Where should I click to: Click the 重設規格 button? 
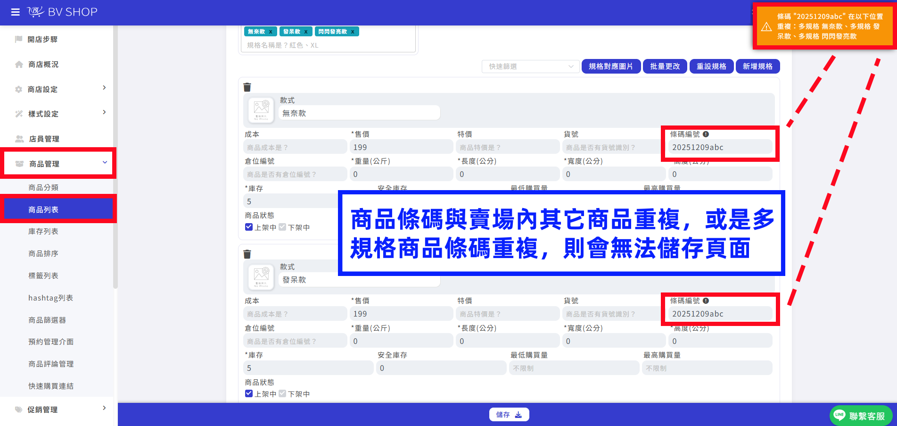tap(712, 67)
